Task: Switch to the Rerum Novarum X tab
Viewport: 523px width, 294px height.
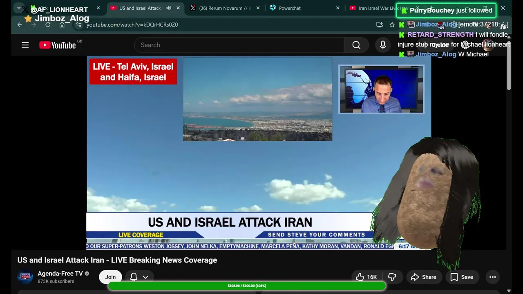Action: coord(224,8)
